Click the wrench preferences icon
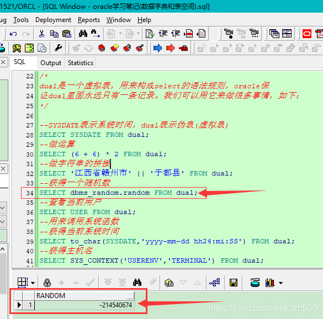The image size is (323, 319). coord(58,48)
